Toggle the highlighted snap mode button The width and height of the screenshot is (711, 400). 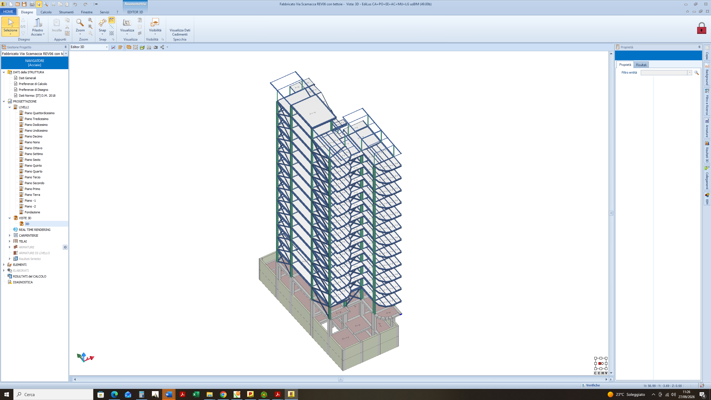click(112, 20)
